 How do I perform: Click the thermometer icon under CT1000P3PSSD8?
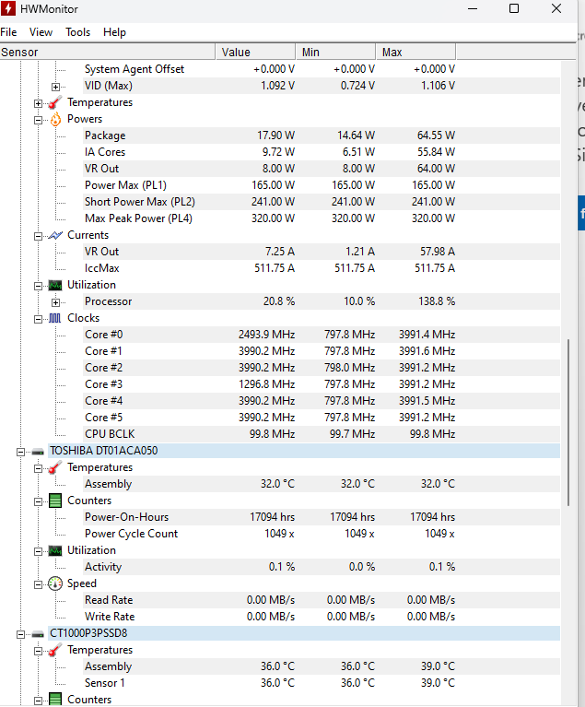[x=55, y=650]
